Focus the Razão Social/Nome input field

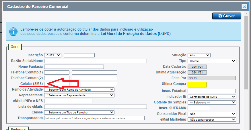(96, 61)
